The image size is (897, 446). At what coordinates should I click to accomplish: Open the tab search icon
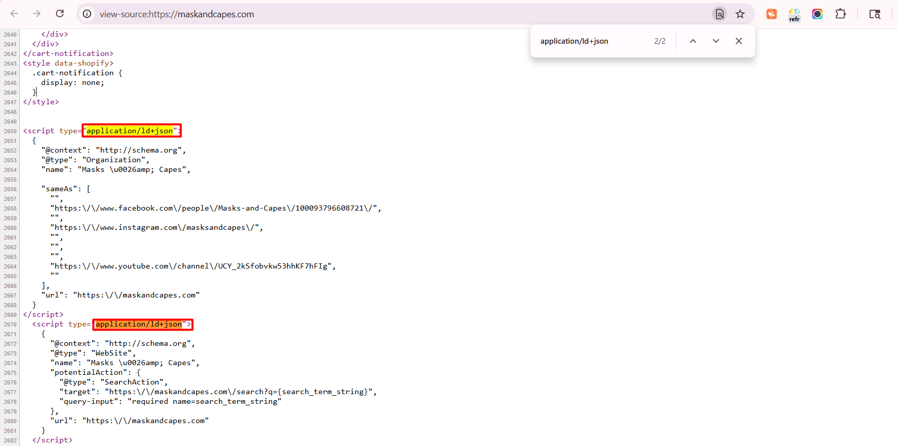(875, 14)
